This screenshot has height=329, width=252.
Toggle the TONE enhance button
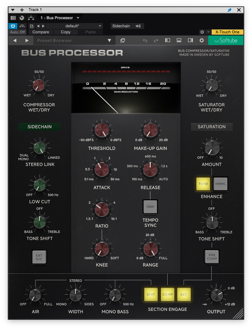(203, 184)
